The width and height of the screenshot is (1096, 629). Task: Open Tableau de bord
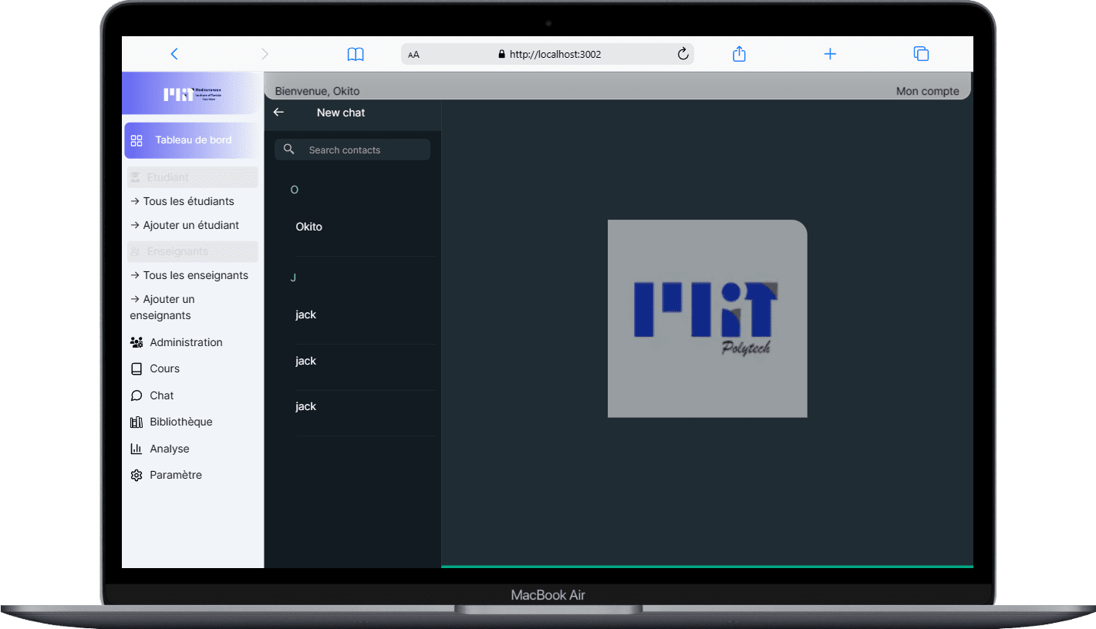point(193,140)
